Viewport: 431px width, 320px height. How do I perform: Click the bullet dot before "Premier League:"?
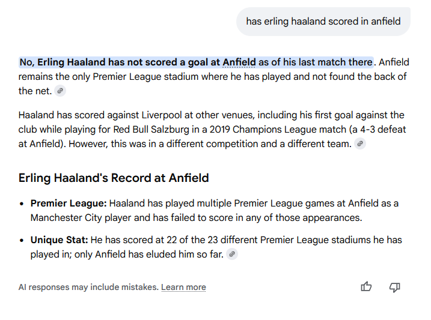click(x=22, y=204)
